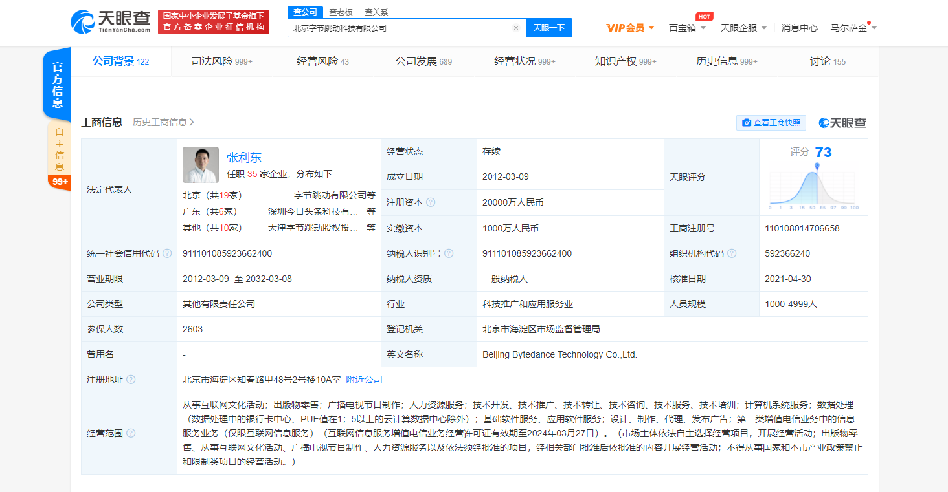
Task: Click the 35 companies count link
Action: pos(253,174)
